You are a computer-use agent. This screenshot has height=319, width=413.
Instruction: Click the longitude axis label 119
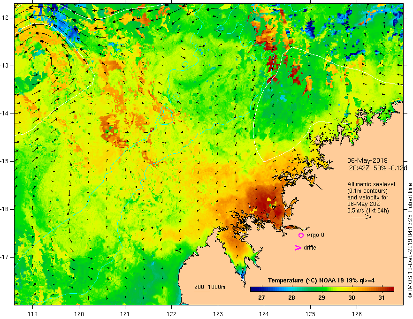point(32,314)
